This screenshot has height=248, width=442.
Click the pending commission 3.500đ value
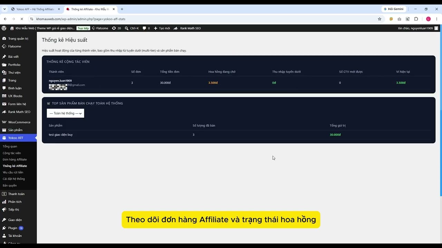(x=213, y=83)
